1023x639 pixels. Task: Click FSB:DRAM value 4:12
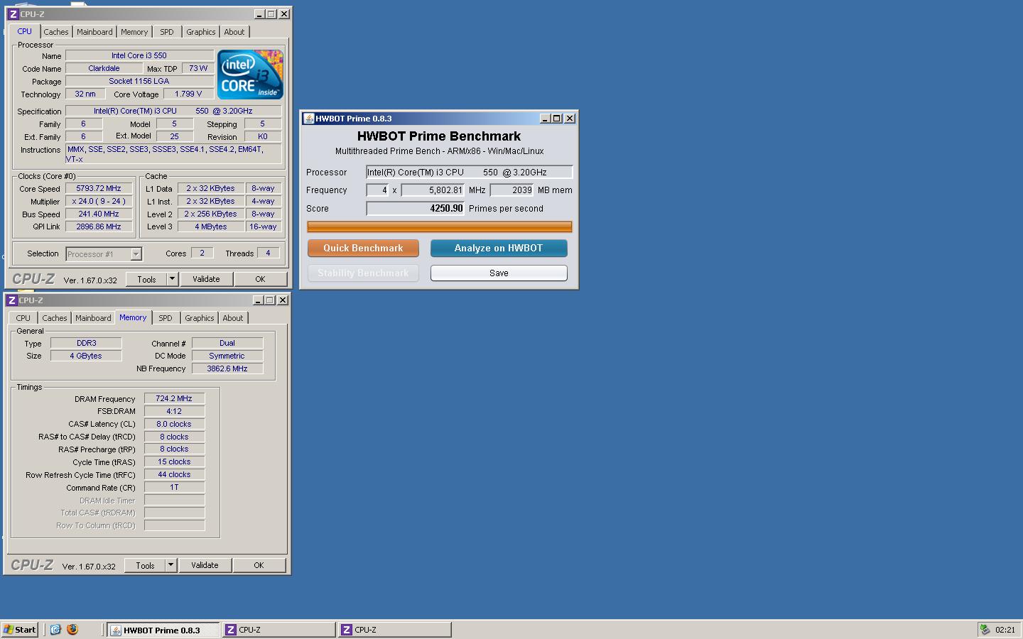174,411
